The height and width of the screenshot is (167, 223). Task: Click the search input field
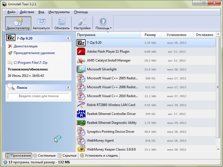(x=39, y=96)
